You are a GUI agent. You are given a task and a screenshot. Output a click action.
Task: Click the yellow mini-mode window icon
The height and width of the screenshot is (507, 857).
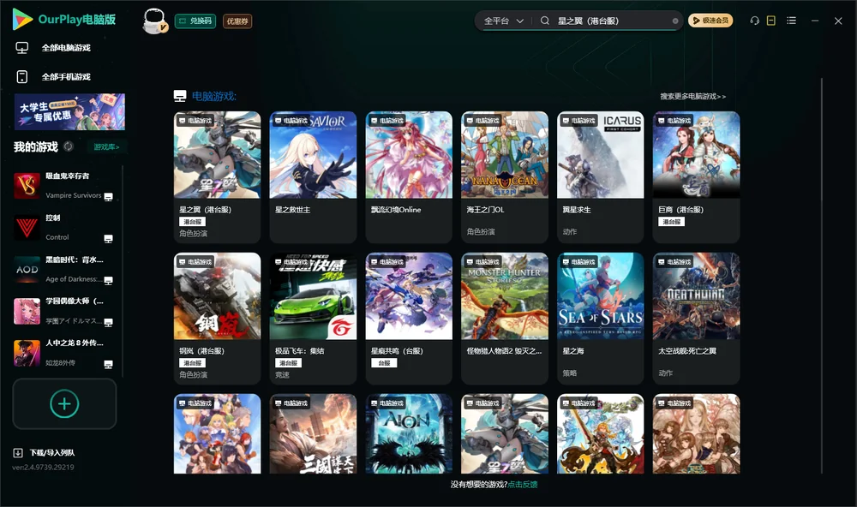(771, 21)
